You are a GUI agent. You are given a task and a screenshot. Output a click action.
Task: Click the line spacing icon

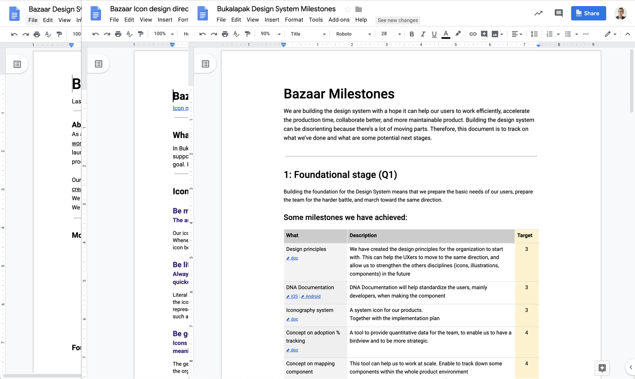click(534, 34)
